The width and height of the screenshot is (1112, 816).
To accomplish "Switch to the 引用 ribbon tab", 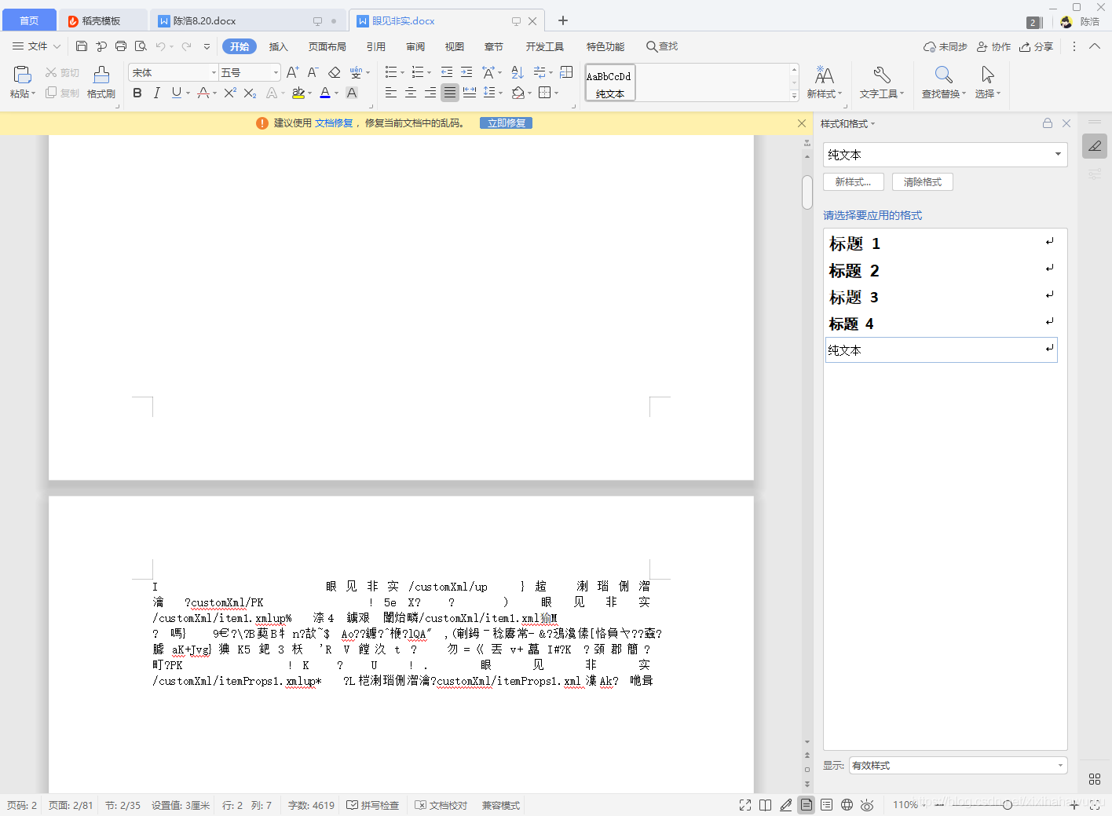I will tap(376, 47).
